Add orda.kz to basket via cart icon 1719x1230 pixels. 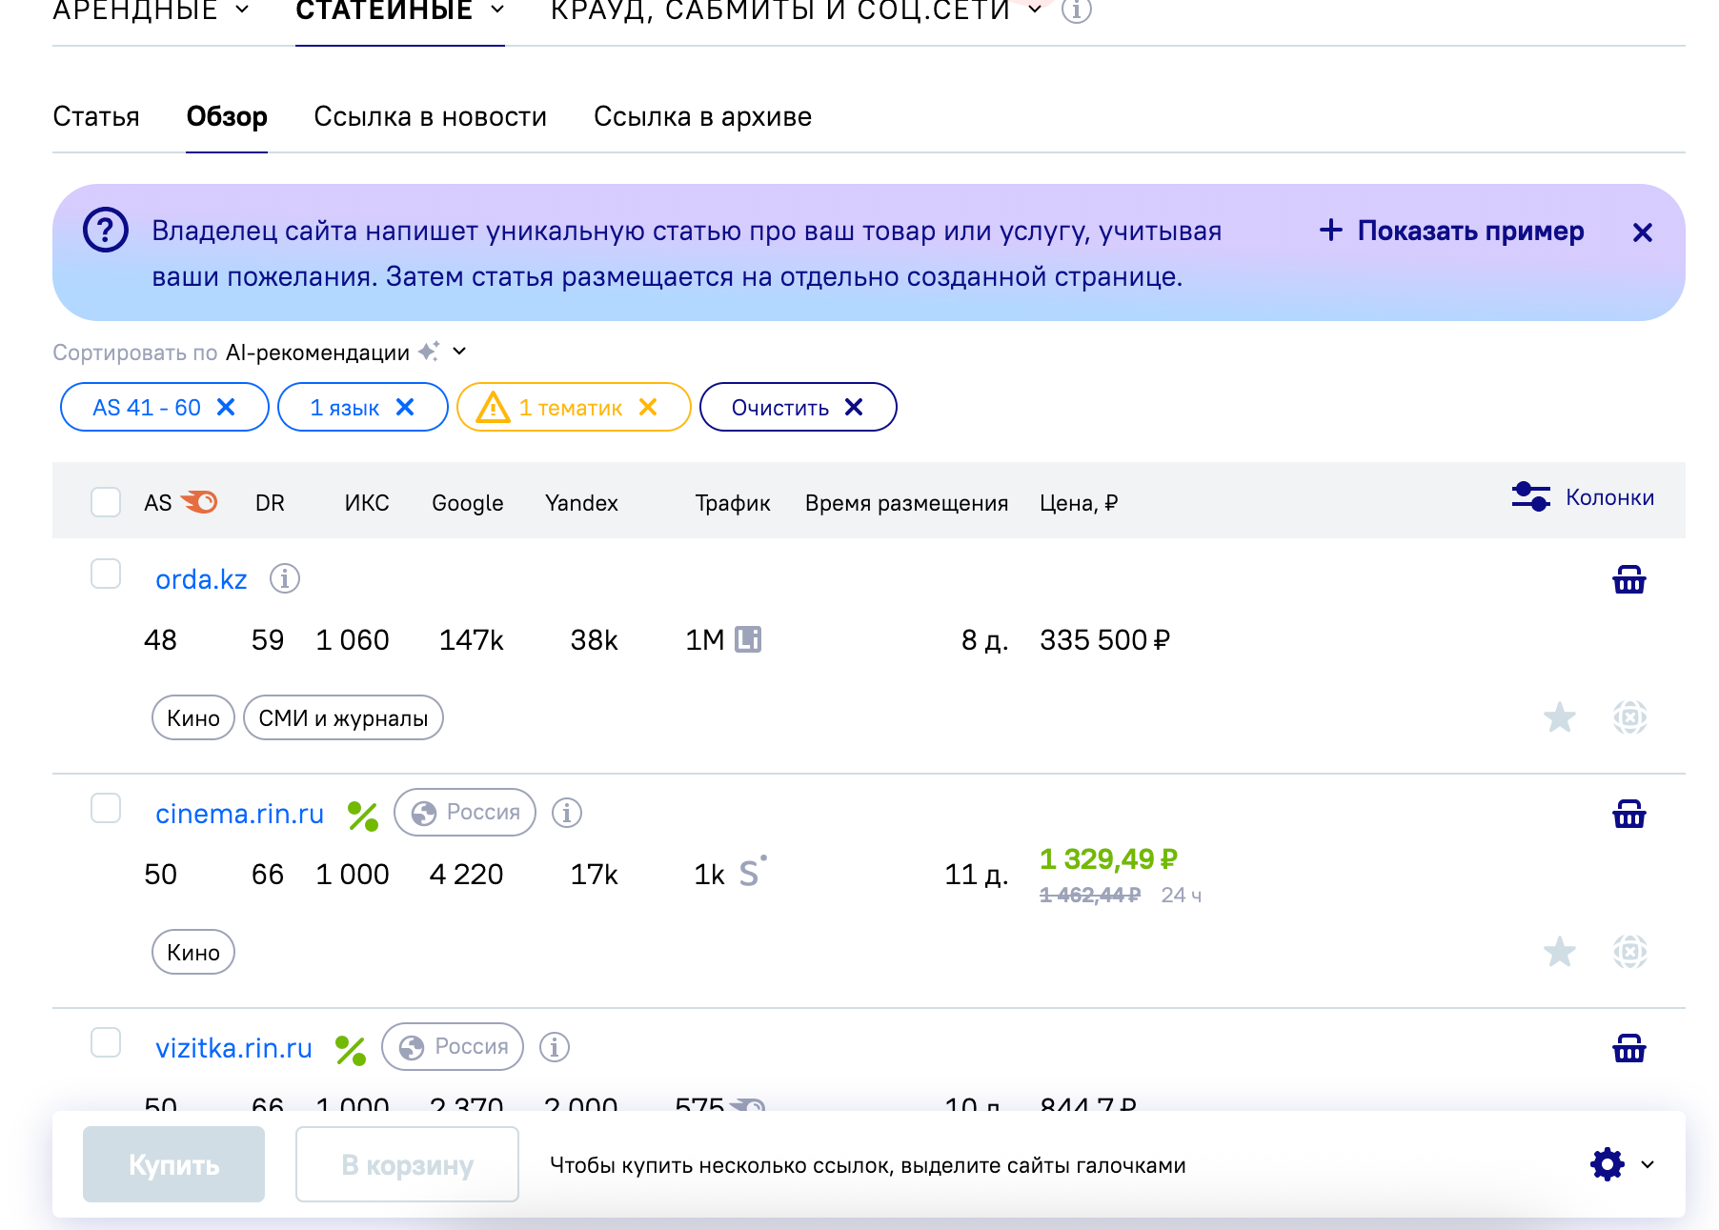(1628, 579)
